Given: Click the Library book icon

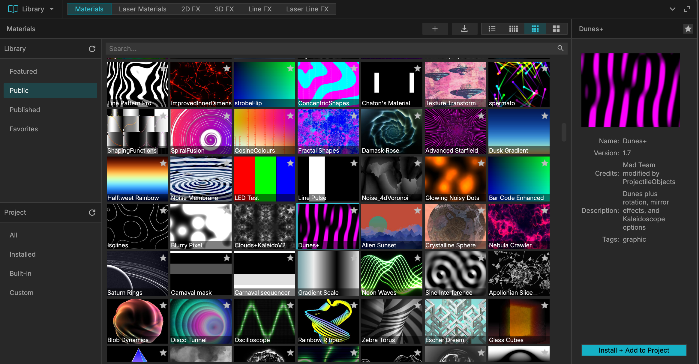Looking at the screenshot, I should tap(13, 9).
